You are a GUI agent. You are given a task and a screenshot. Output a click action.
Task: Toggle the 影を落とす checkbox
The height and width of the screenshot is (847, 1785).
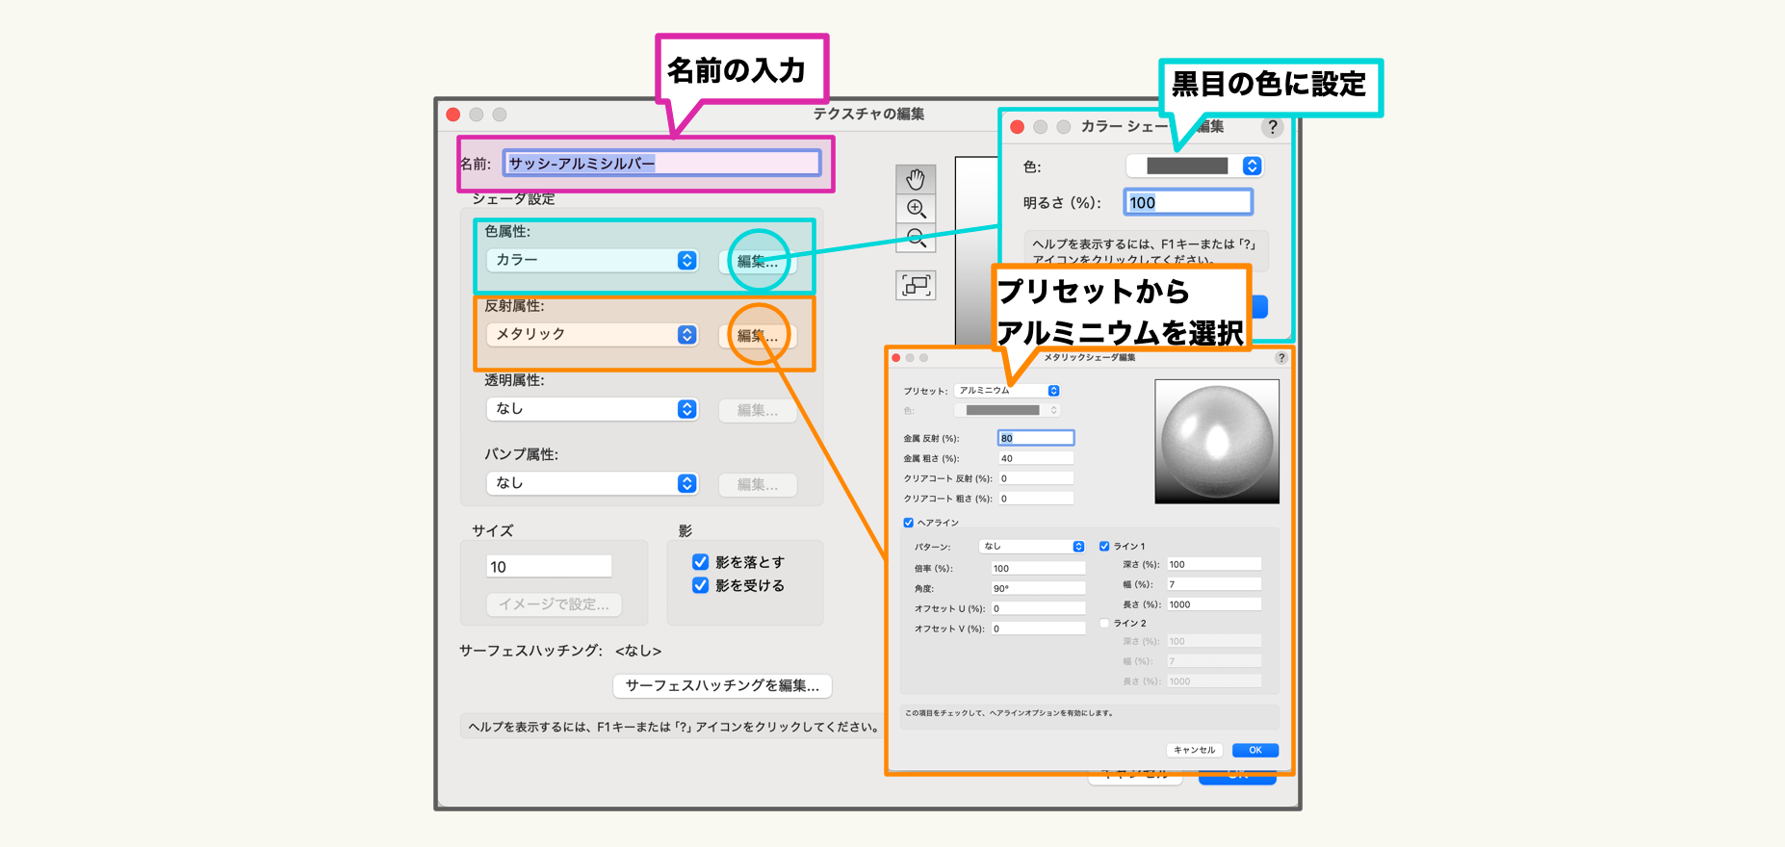click(x=701, y=562)
